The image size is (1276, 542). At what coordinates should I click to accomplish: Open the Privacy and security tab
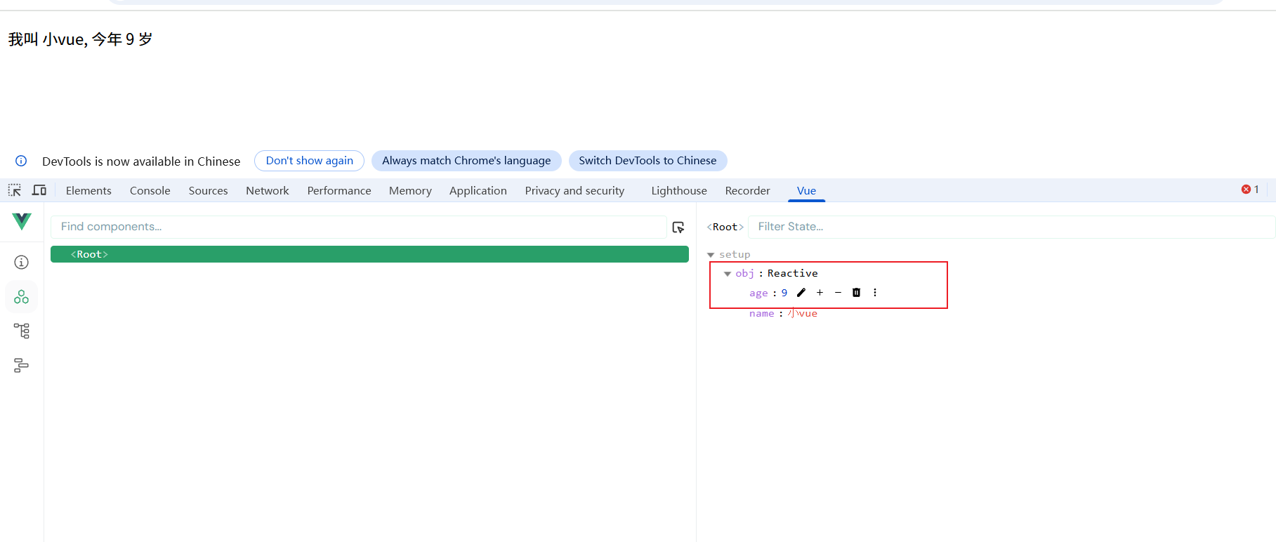point(574,190)
